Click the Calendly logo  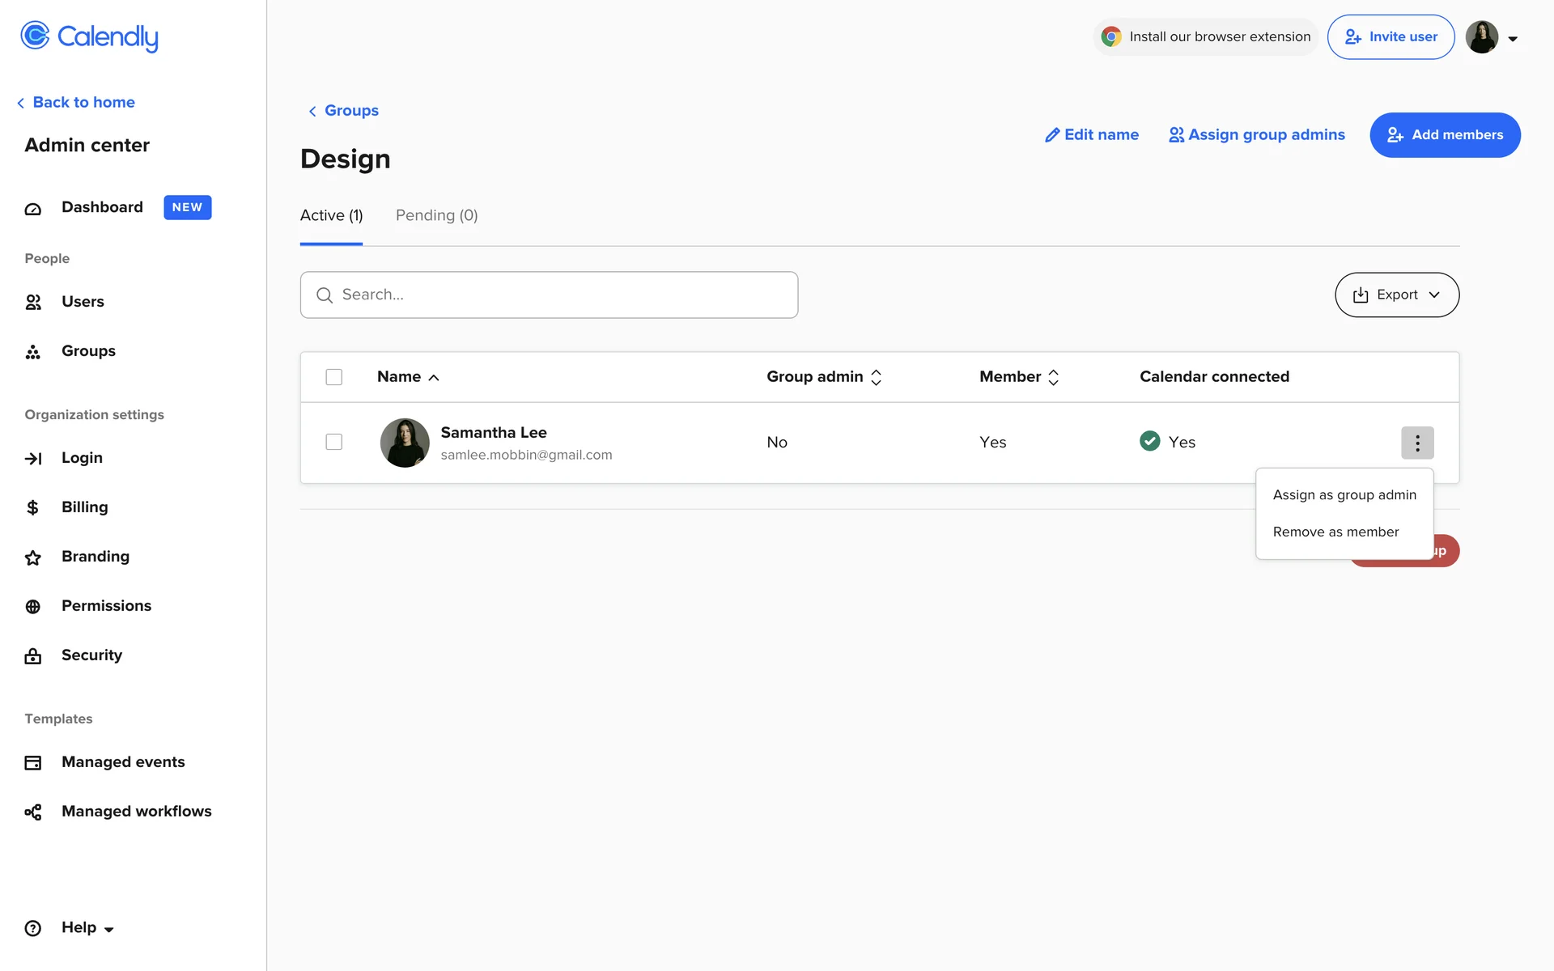pyautogui.click(x=89, y=36)
